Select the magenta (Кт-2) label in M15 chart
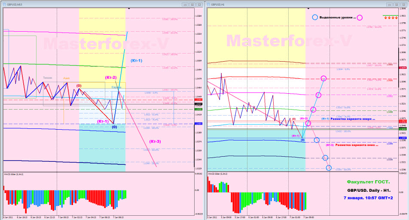The image size is (409, 220). coord(110,77)
